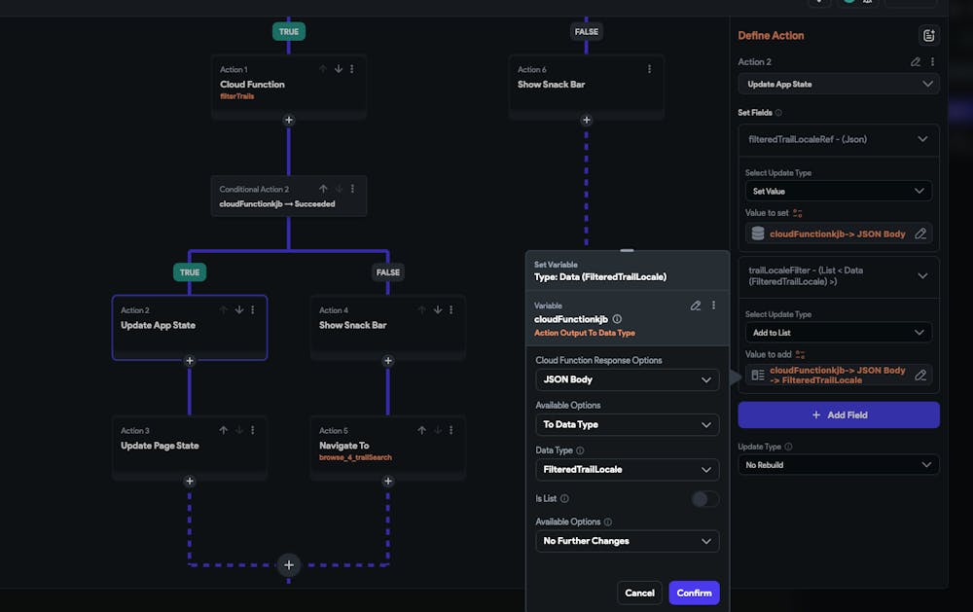This screenshot has height=612, width=973.
Task: Click the 'Action Output To Data Type' text
Action: pyautogui.click(x=585, y=333)
